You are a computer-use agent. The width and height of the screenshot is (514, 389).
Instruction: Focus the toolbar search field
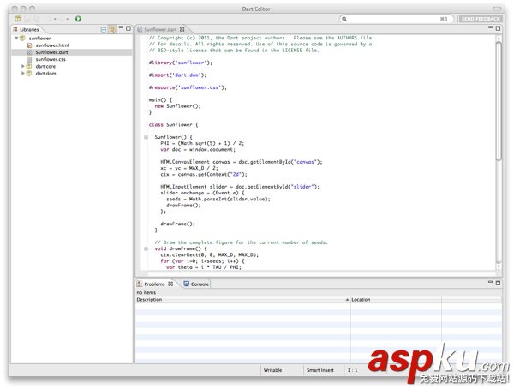[x=397, y=19]
